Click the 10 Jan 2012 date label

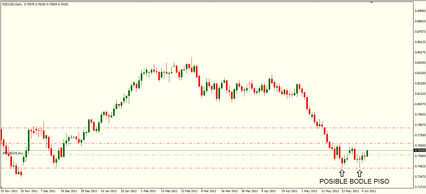click(109, 191)
